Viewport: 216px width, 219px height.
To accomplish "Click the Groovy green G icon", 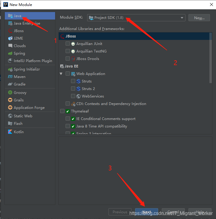I will 10,92.
